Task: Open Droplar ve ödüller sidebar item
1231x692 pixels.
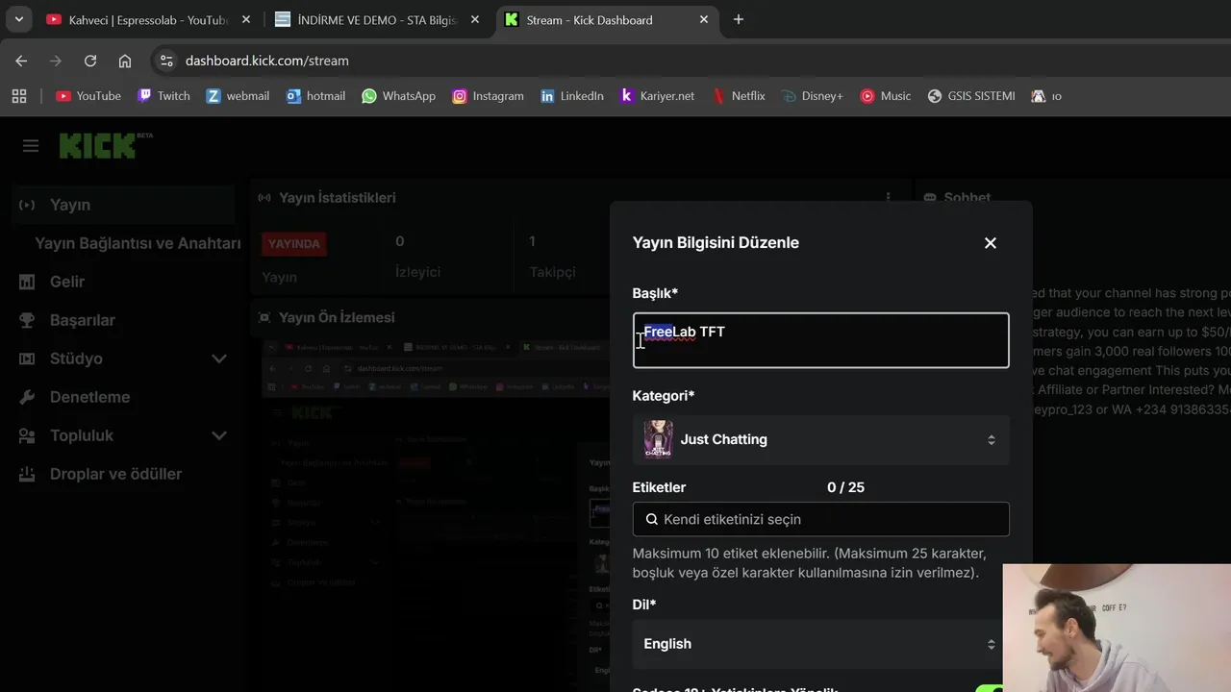Action: click(115, 474)
